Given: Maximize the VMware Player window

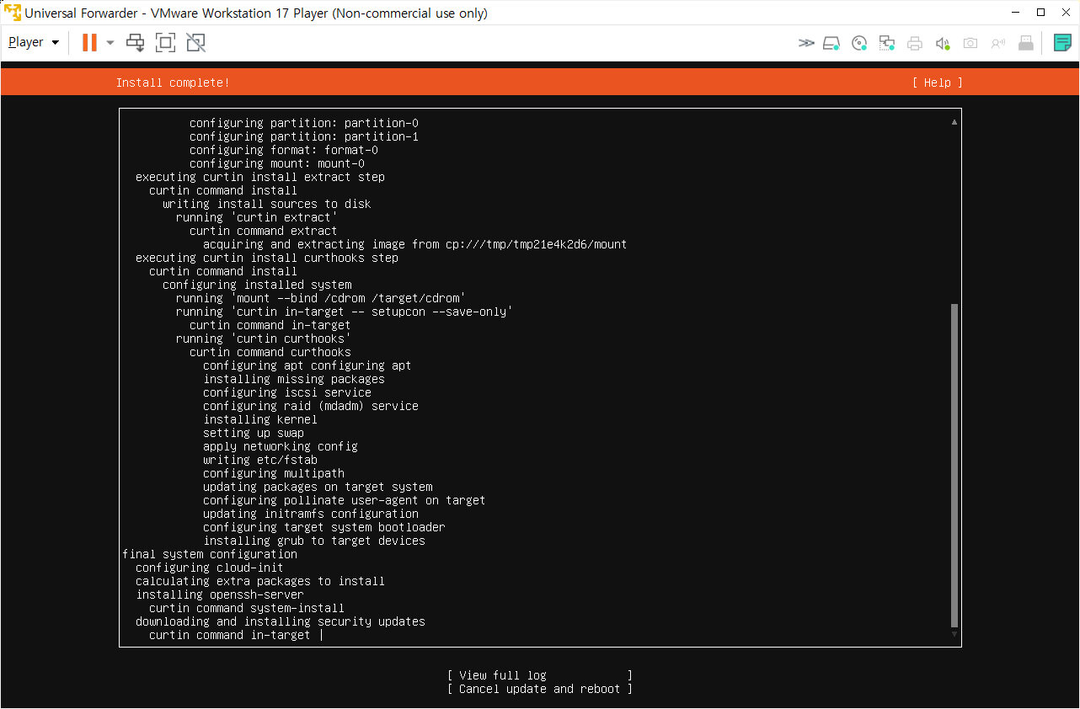Looking at the screenshot, I should pyautogui.click(x=1040, y=13).
